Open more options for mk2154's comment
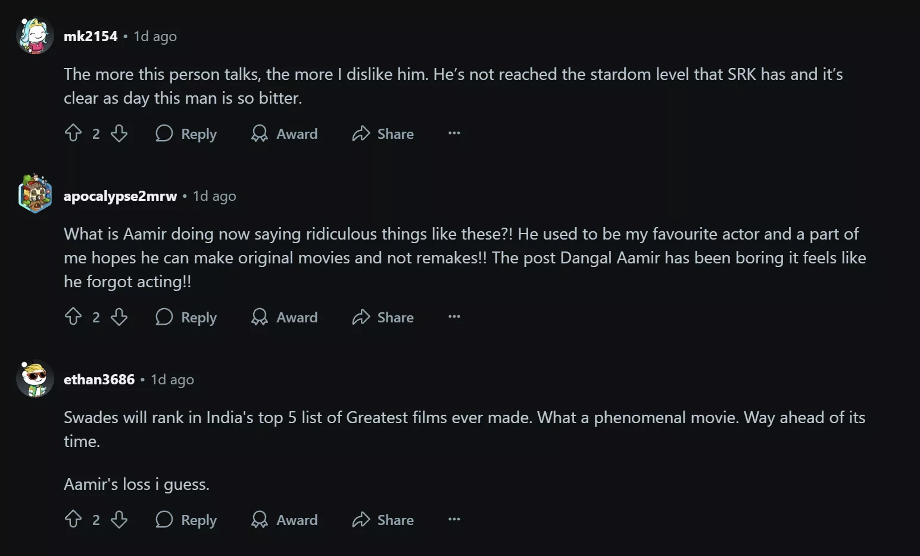This screenshot has width=920, height=556. (x=454, y=133)
